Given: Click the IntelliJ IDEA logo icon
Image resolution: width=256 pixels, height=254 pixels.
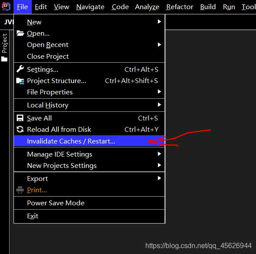Looking at the screenshot, I should [x=6, y=7].
